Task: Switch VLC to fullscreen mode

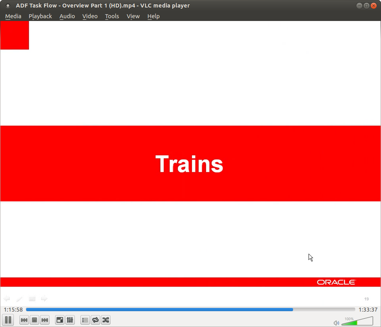Action: (x=59, y=320)
